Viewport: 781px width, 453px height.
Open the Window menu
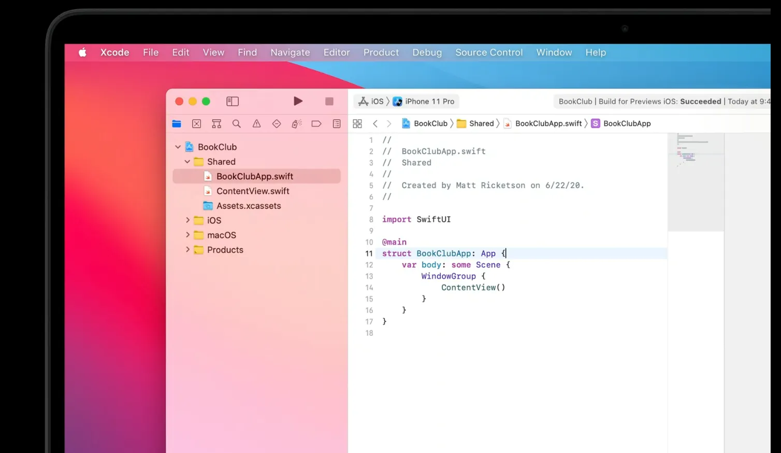point(554,52)
